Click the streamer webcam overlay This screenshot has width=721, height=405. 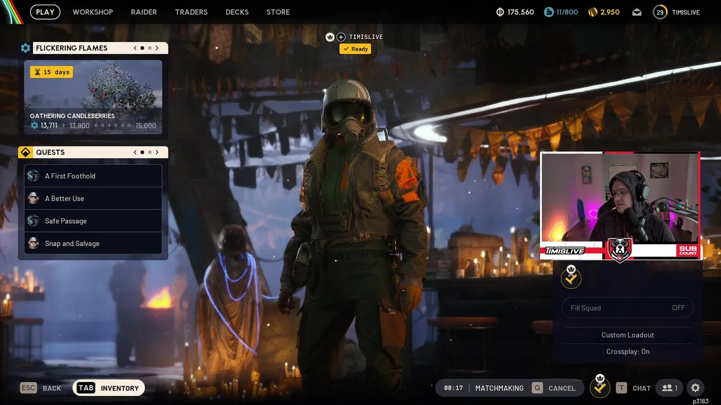click(620, 198)
